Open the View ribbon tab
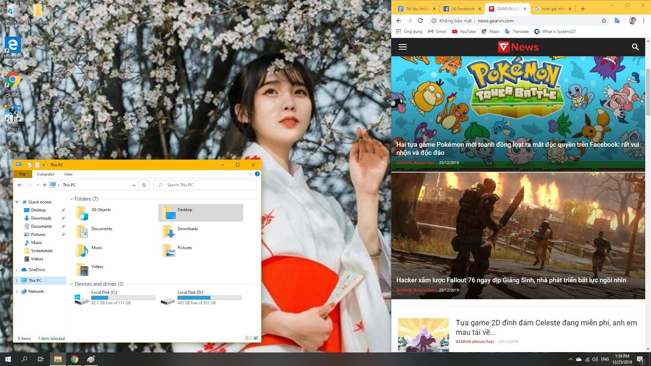651x366 pixels. [x=68, y=174]
